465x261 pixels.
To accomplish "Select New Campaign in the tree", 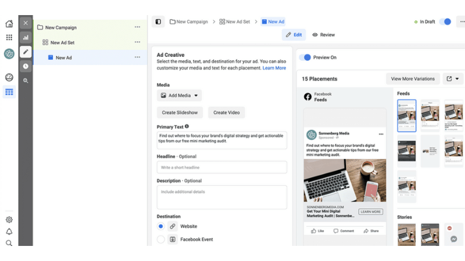I will click(61, 27).
